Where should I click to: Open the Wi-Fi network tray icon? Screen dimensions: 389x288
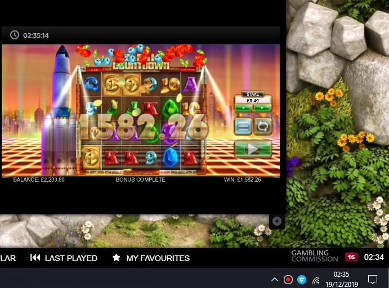pos(316,280)
